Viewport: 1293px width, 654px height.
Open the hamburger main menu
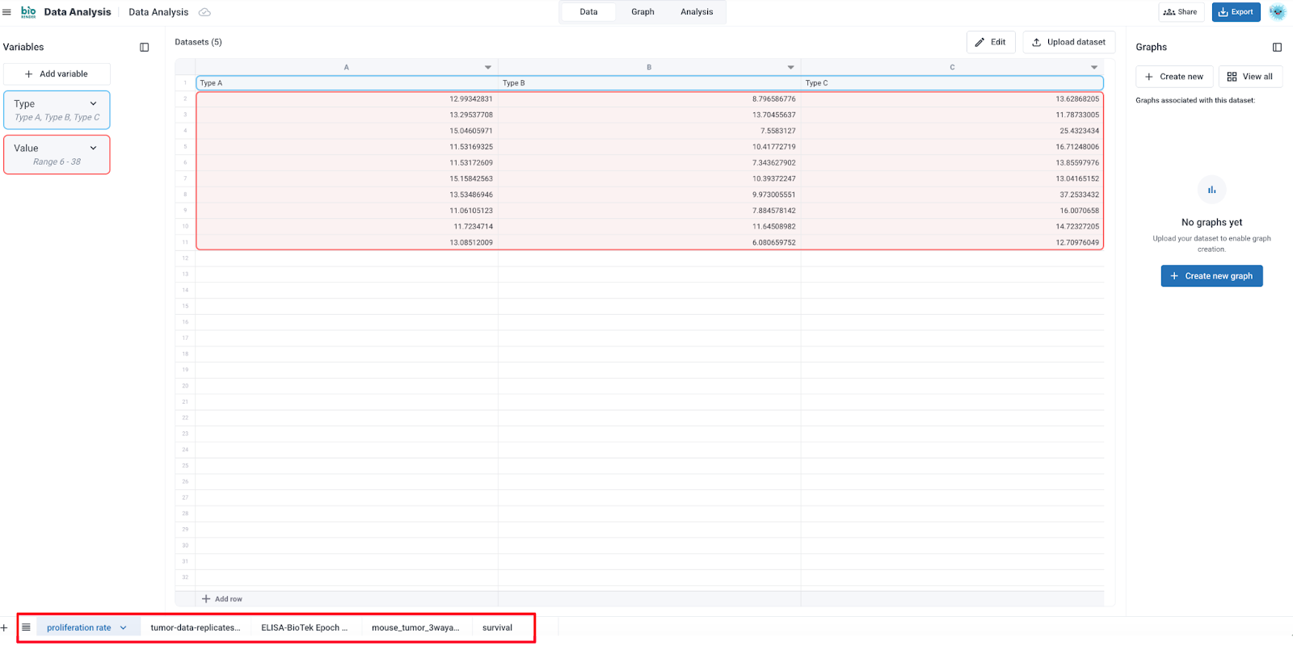7,12
